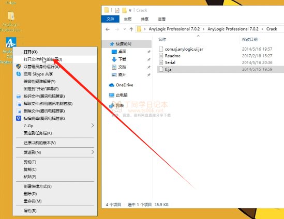
Task: Click the properties icon in quick access toolbar
Action: pos(117,10)
